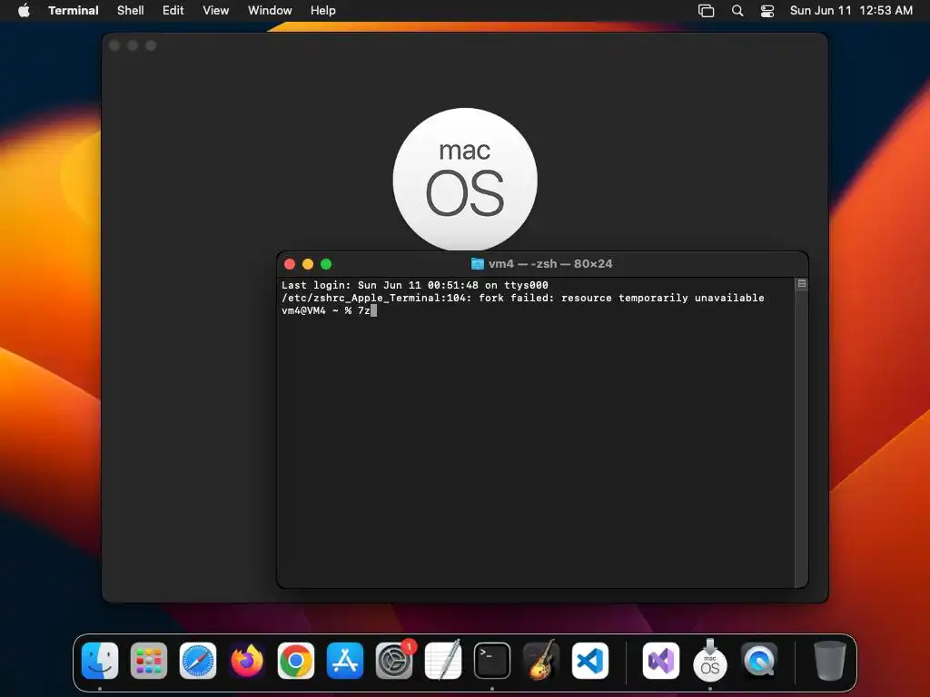
Task: Launch Google Chrome from the Dock
Action: coord(296,661)
